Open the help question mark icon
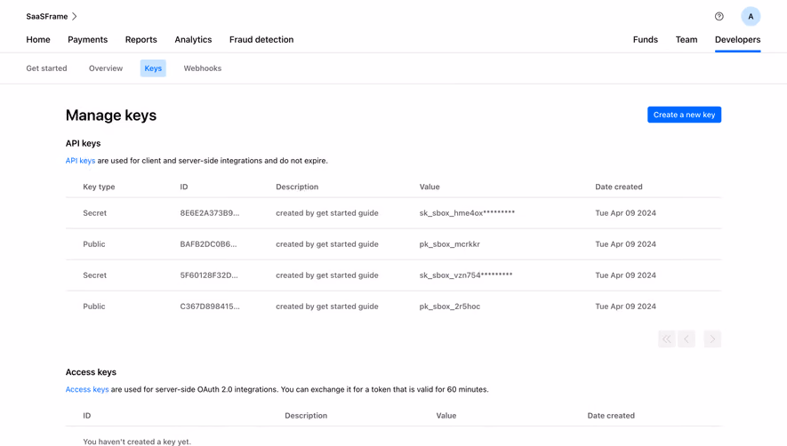 tap(719, 17)
